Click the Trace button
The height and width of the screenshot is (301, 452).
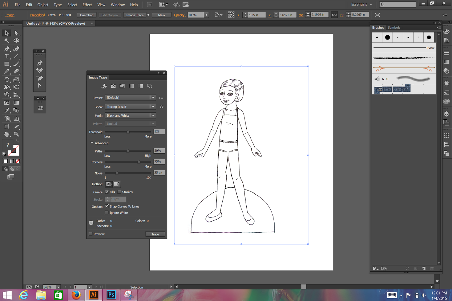point(155,234)
